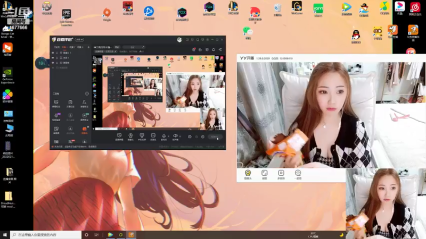Image resolution: width=426 pixels, height=239 pixels.
Task: Toggle eye visibility of second source row
Action: pos(53,58)
